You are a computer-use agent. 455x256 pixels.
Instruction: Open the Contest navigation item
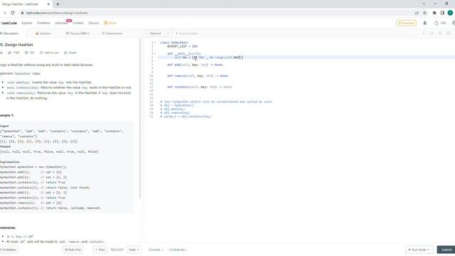78,23
